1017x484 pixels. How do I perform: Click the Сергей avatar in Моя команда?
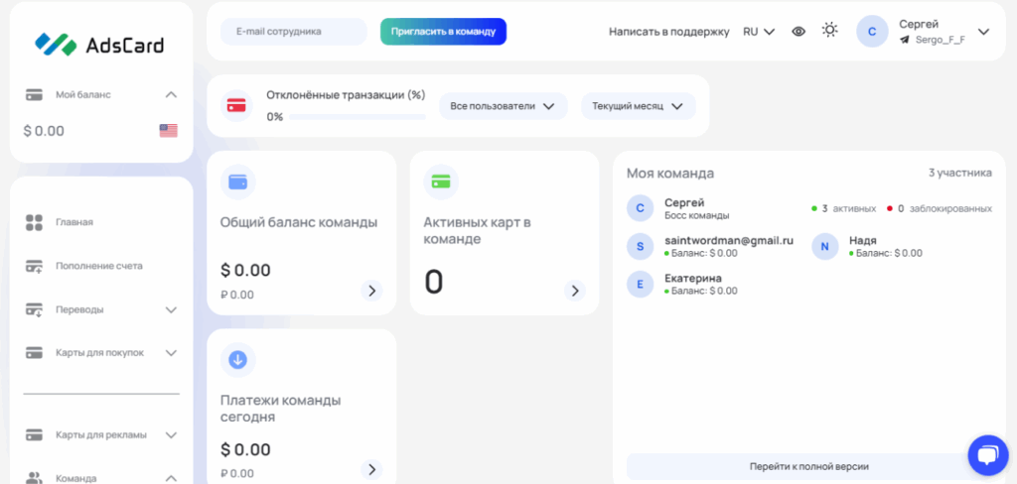point(641,208)
